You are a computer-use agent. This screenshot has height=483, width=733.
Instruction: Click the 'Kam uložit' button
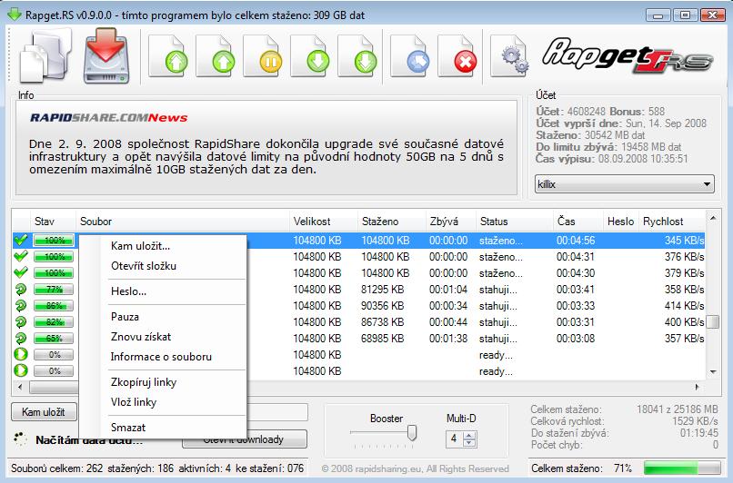coord(44,412)
